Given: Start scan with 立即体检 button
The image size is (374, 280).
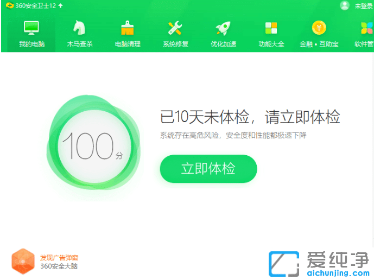Looking at the screenshot, I should tap(208, 169).
